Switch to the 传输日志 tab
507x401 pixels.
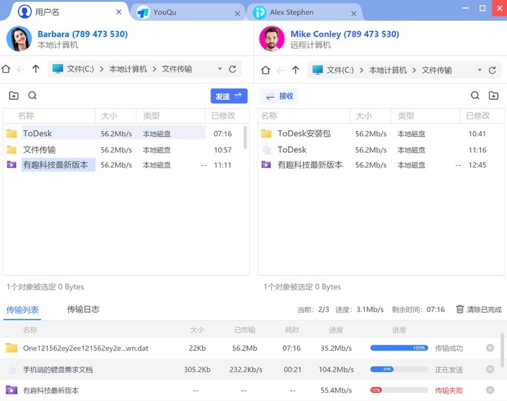(x=83, y=309)
